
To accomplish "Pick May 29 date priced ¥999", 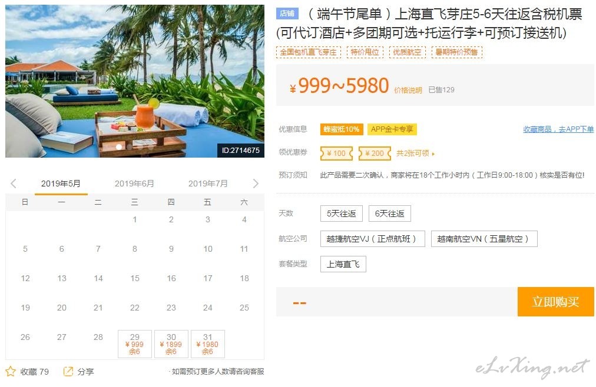I will pos(134,343).
